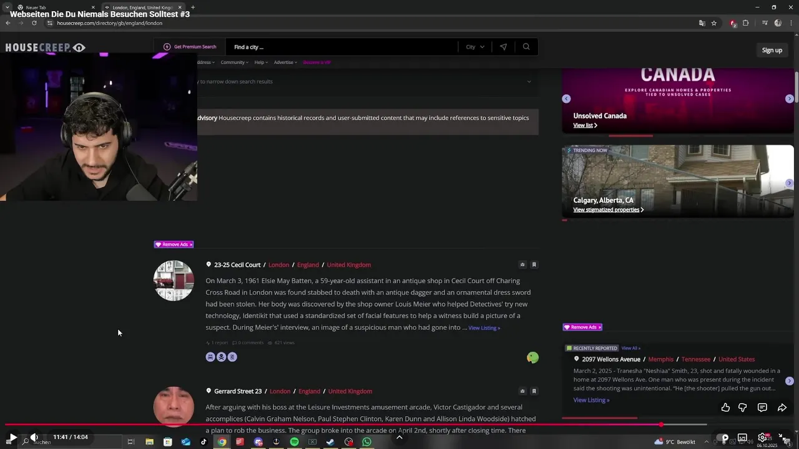The height and width of the screenshot is (449, 799).
Task: Click Remove Ads badge in right sidebar
Action: pos(582,327)
